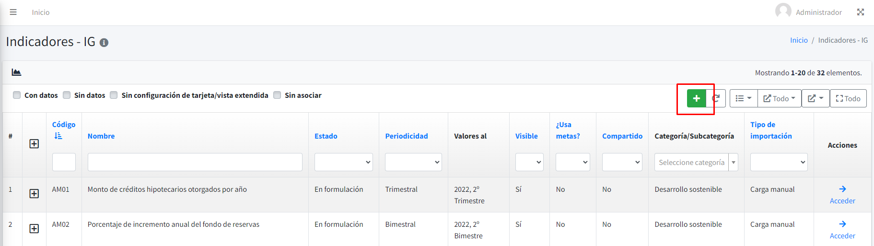This screenshot has height=246, width=874.
Task: Open the ¿Usa metas? filter dropdown
Action: tap(573, 162)
